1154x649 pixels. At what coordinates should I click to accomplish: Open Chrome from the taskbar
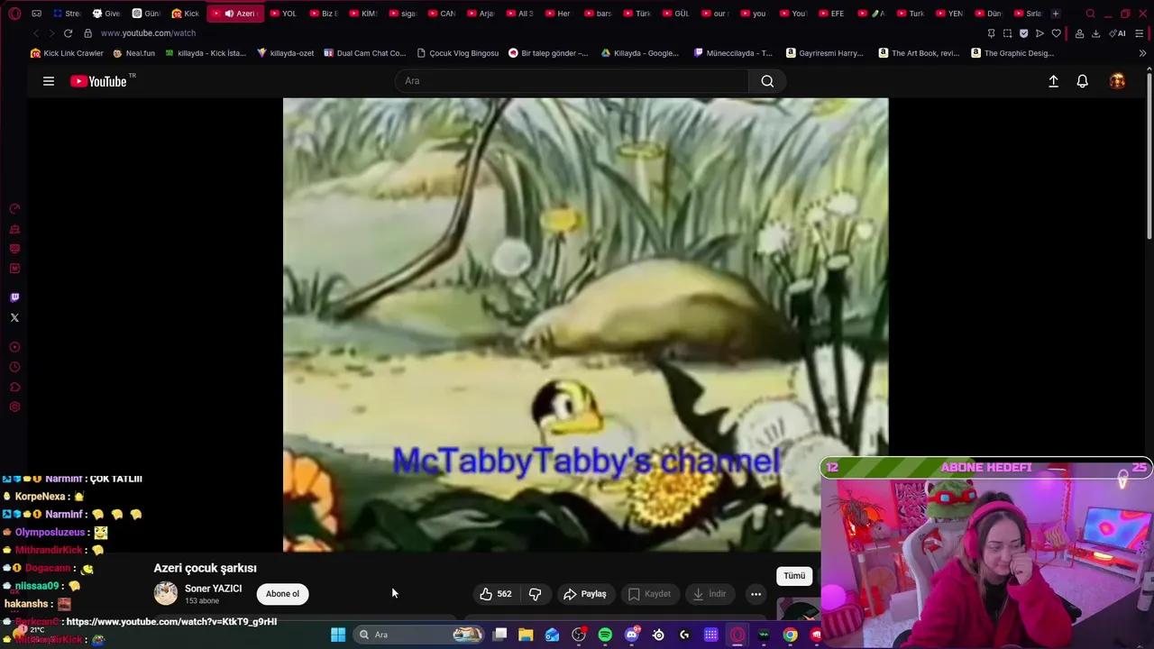pyautogui.click(x=790, y=635)
